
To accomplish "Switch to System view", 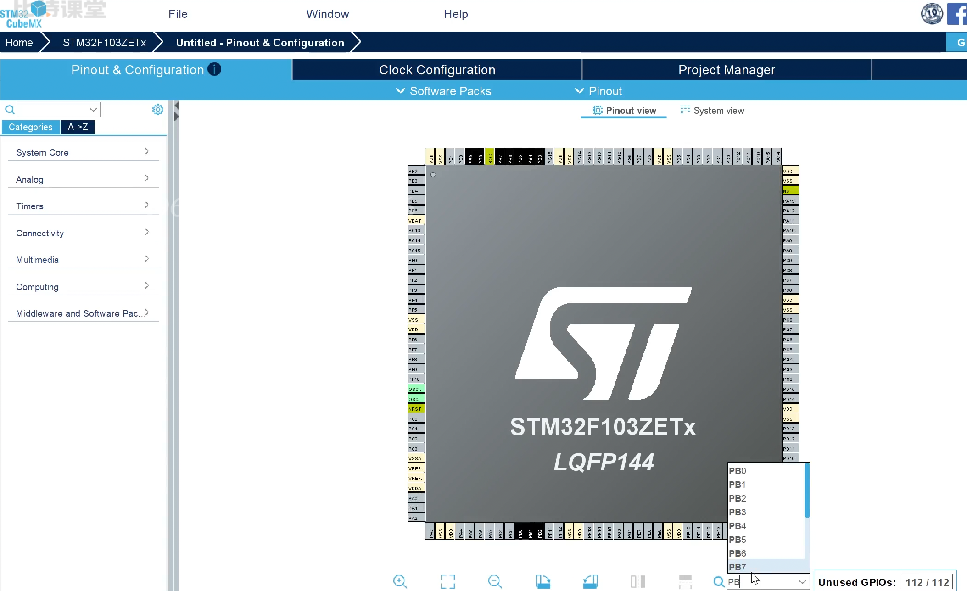I will [x=712, y=111].
